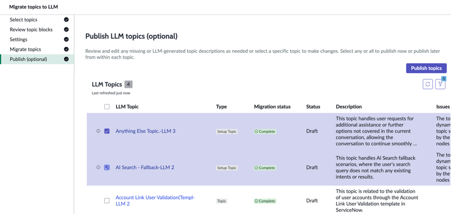Image resolution: width=451 pixels, height=214 pixels.
Task: Click the Status column header
Action: pyautogui.click(x=313, y=106)
